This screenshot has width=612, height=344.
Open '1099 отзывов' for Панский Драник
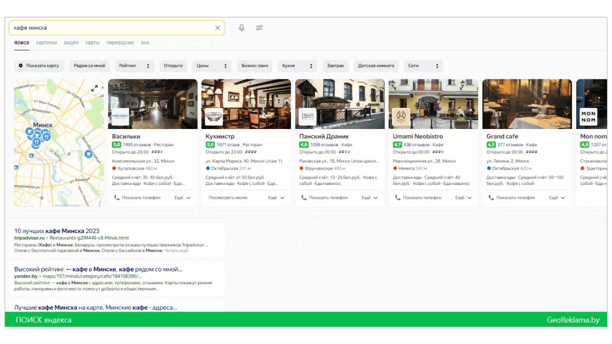(x=324, y=145)
